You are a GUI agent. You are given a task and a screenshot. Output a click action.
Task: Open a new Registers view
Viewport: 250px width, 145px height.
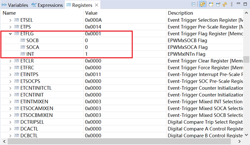pyautogui.click(x=211, y=4)
